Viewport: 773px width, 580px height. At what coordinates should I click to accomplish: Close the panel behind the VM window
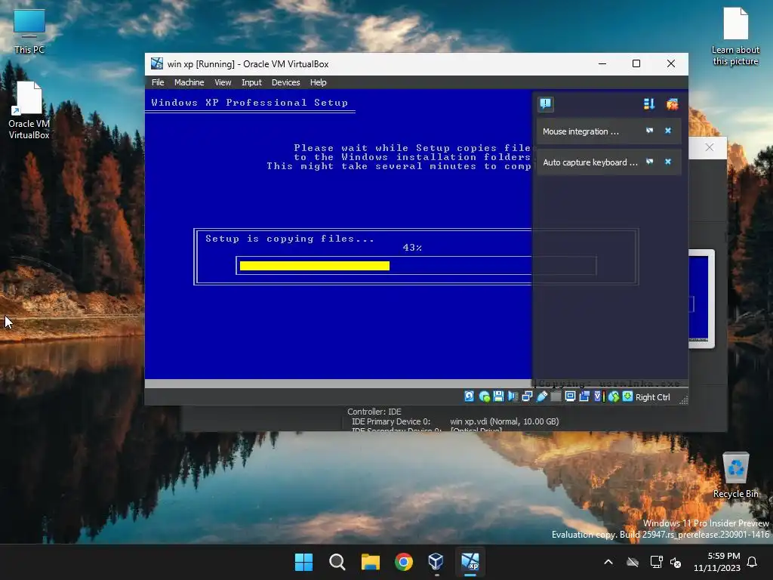click(x=710, y=147)
